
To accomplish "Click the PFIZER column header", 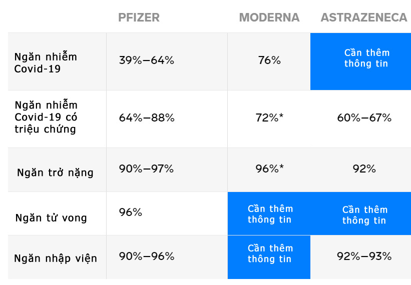I will pyautogui.click(x=139, y=17).
